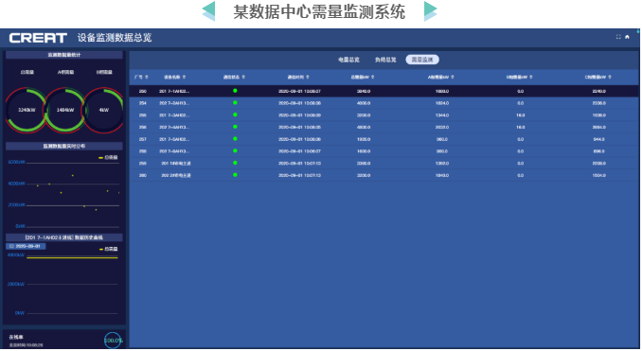Click green status dot for 202 2# row
Image resolution: width=643 pixels, height=351 pixels.
click(235, 175)
